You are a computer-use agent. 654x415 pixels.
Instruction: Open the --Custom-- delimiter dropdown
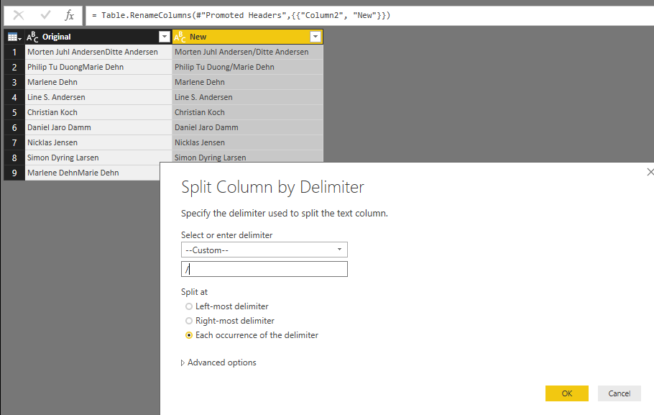264,250
